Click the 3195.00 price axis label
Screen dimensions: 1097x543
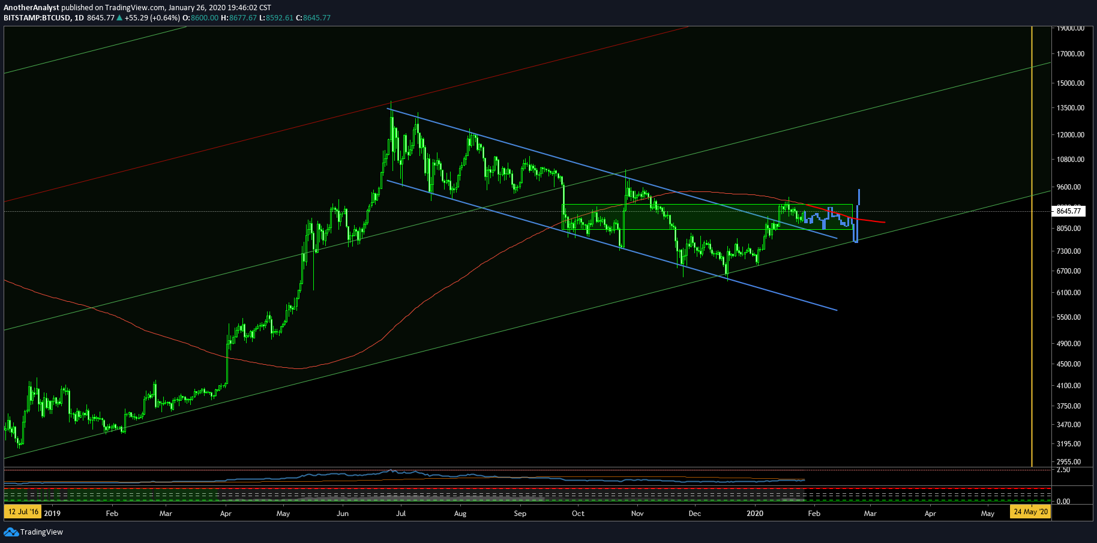pyautogui.click(x=1069, y=444)
